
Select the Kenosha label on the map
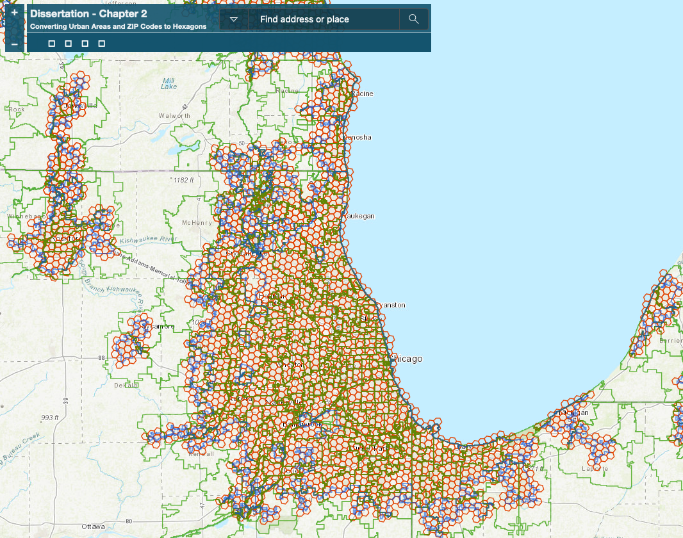click(x=358, y=138)
